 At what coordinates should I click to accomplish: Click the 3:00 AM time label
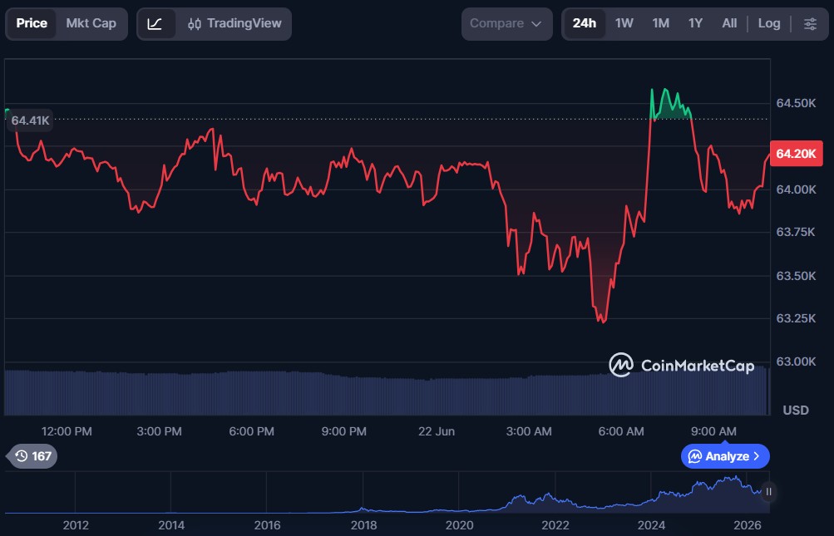pyautogui.click(x=529, y=431)
